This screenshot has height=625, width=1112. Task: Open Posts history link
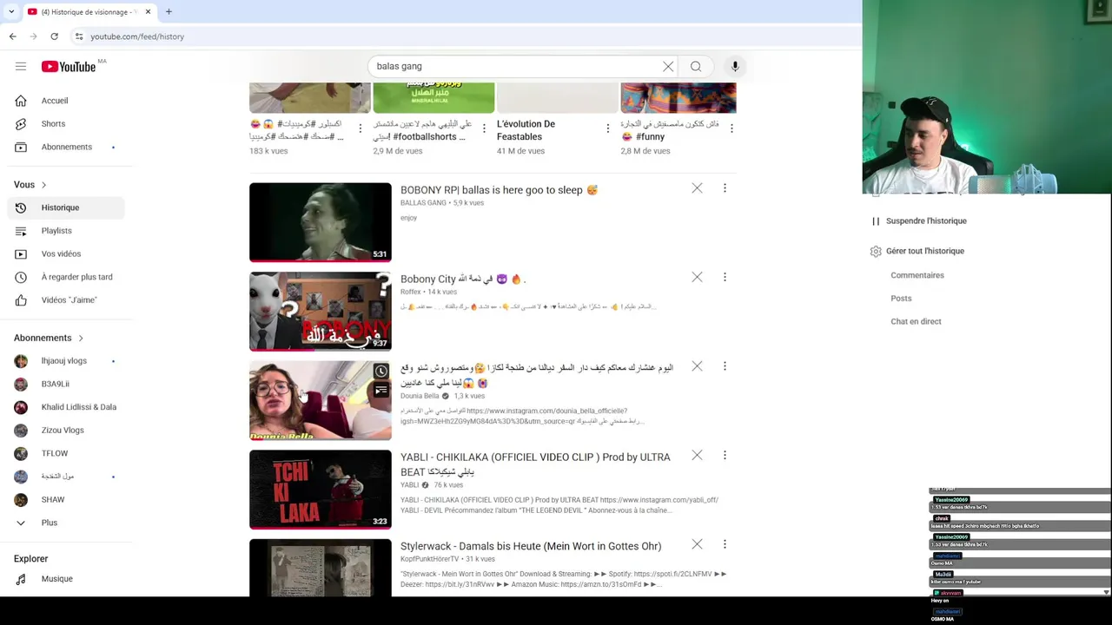click(901, 299)
